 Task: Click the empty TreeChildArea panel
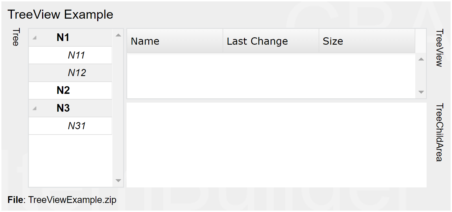[x=276, y=145]
